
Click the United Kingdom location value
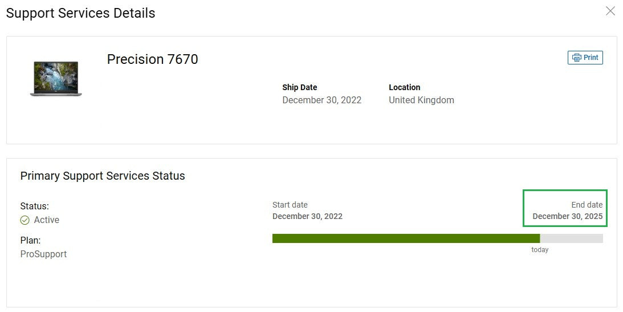pyautogui.click(x=422, y=100)
